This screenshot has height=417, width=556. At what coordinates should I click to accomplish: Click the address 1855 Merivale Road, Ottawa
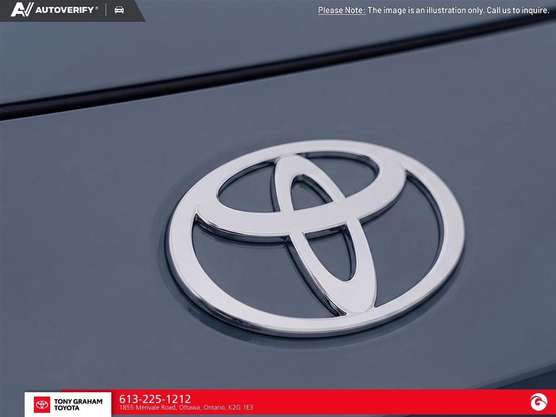186,408
